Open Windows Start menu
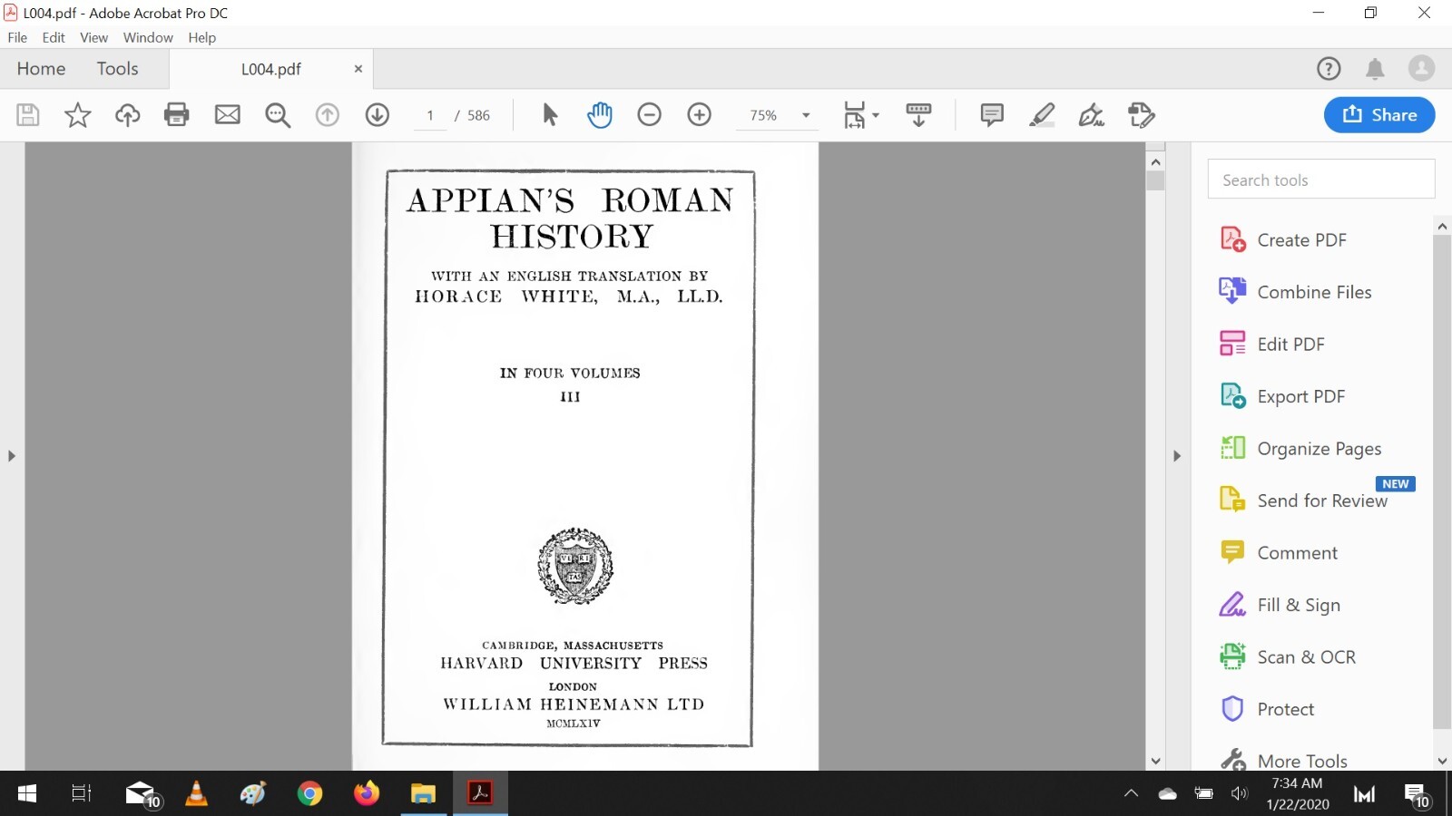 pos(27,794)
